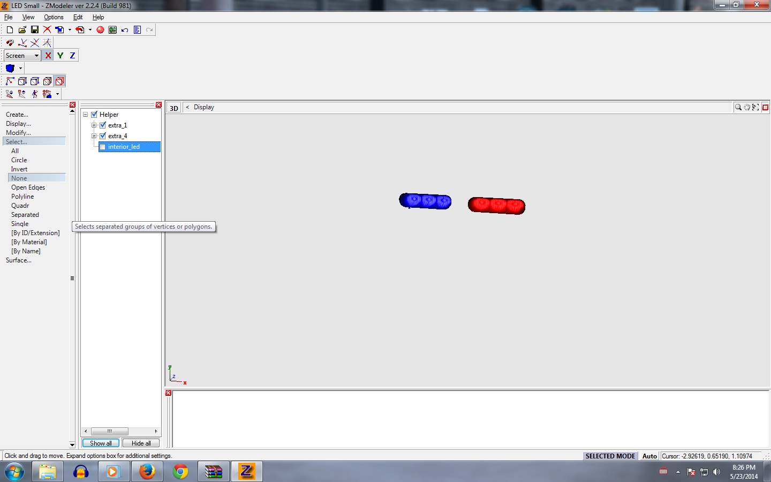Activate the zoom magnifier in viewport toolbar
Viewport: 771px width, 482px height.
[738, 108]
